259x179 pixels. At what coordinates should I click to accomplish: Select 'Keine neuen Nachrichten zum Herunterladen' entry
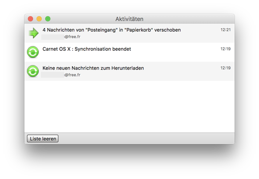click(x=93, y=68)
